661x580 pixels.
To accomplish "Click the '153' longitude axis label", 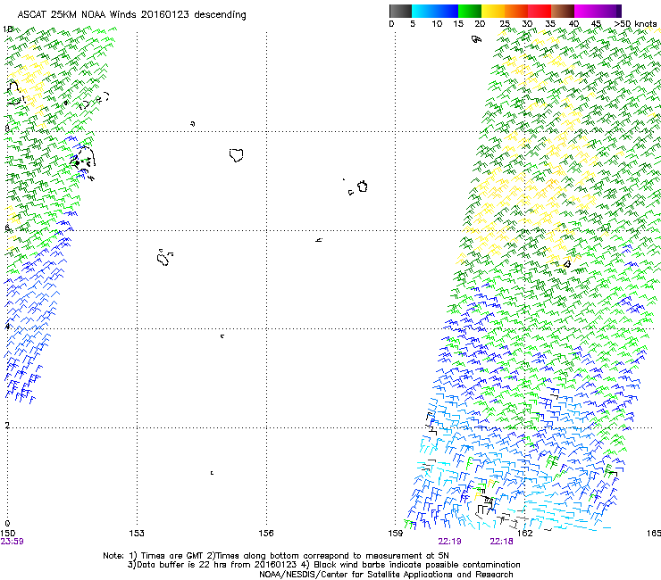I will pos(137,534).
